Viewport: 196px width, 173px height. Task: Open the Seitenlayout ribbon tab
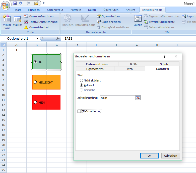coord(55,10)
